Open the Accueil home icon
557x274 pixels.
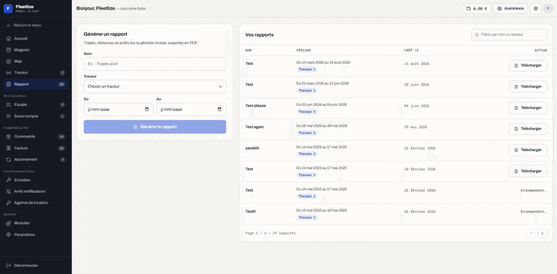point(8,38)
